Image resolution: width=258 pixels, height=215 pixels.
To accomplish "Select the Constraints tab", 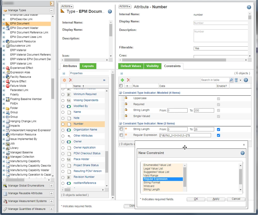I will (x=172, y=66).
